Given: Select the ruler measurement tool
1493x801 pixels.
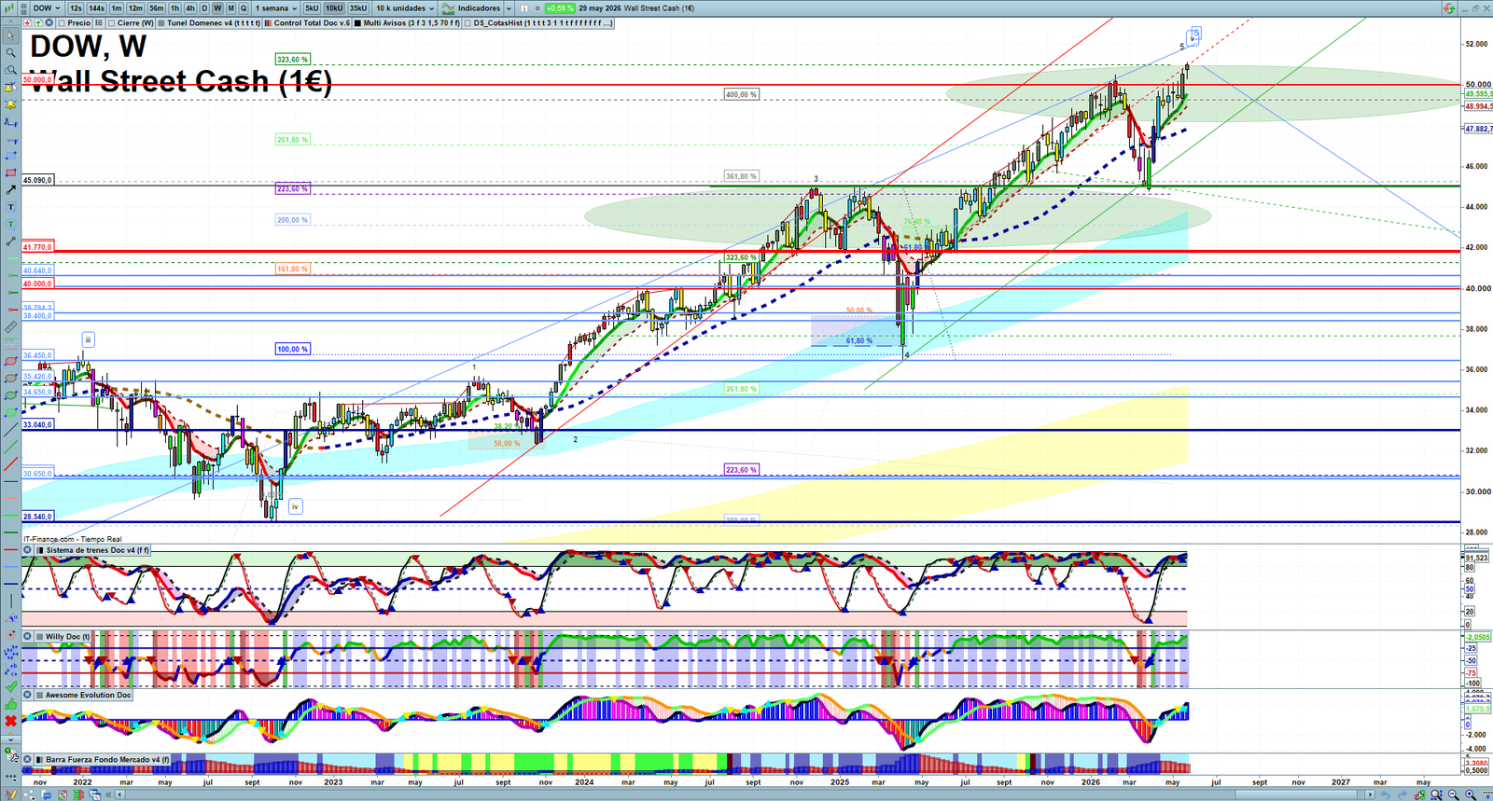Looking at the screenshot, I should pos(10,327).
